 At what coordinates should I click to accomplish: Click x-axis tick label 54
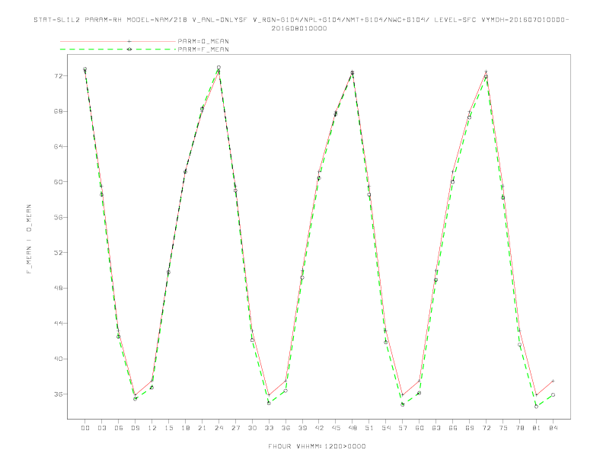coord(386,428)
